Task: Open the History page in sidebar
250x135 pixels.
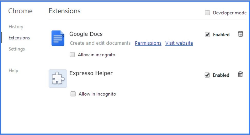Action: [x=16, y=27]
